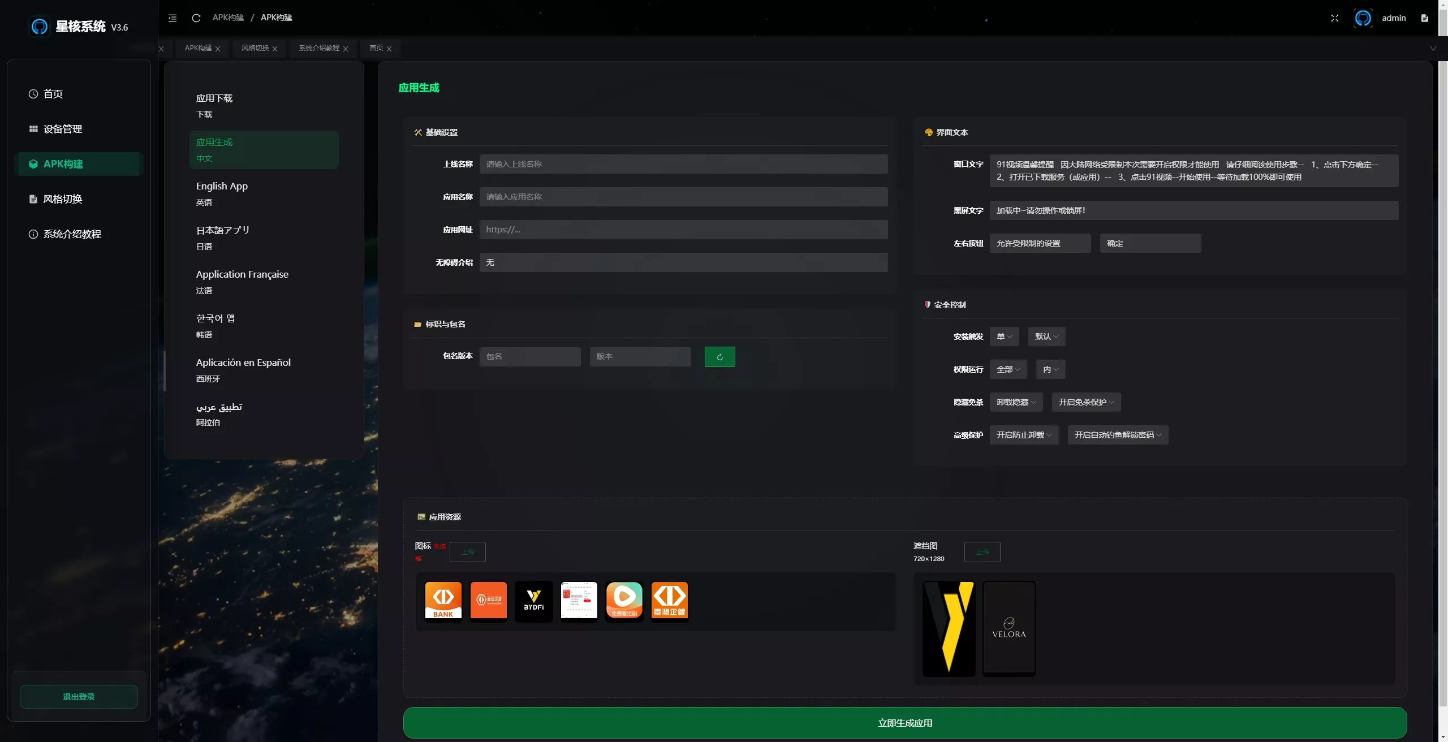This screenshot has height=742, width=1448.
Task: Focus the 上线名称 input field
Action: tap(683, 164)
